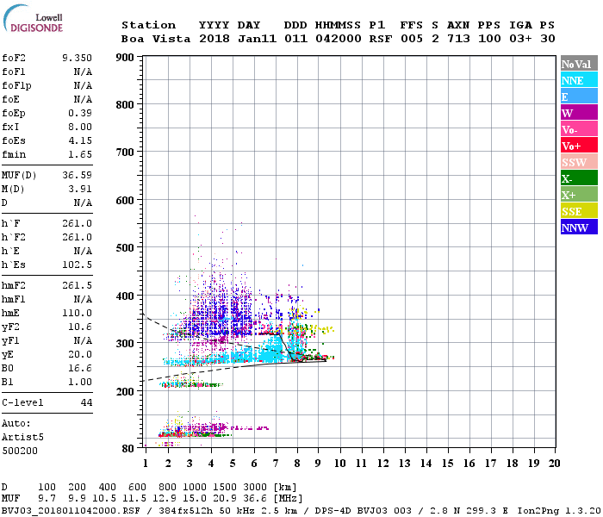Click the fxI value 8.00
The image size is (603, 517).
[80, 127]
